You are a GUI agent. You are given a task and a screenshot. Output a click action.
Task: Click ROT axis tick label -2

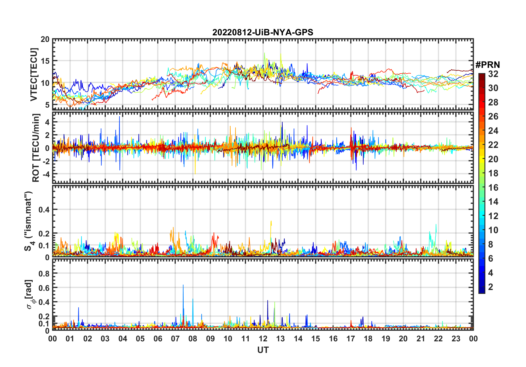pos(46,161)
